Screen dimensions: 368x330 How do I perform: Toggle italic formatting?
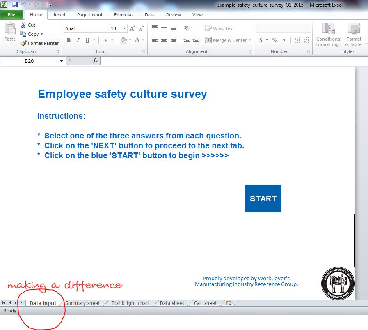tap(78, 40)
